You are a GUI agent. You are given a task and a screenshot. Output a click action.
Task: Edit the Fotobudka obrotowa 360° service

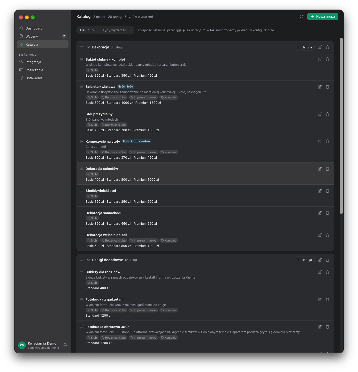[320, 327]
